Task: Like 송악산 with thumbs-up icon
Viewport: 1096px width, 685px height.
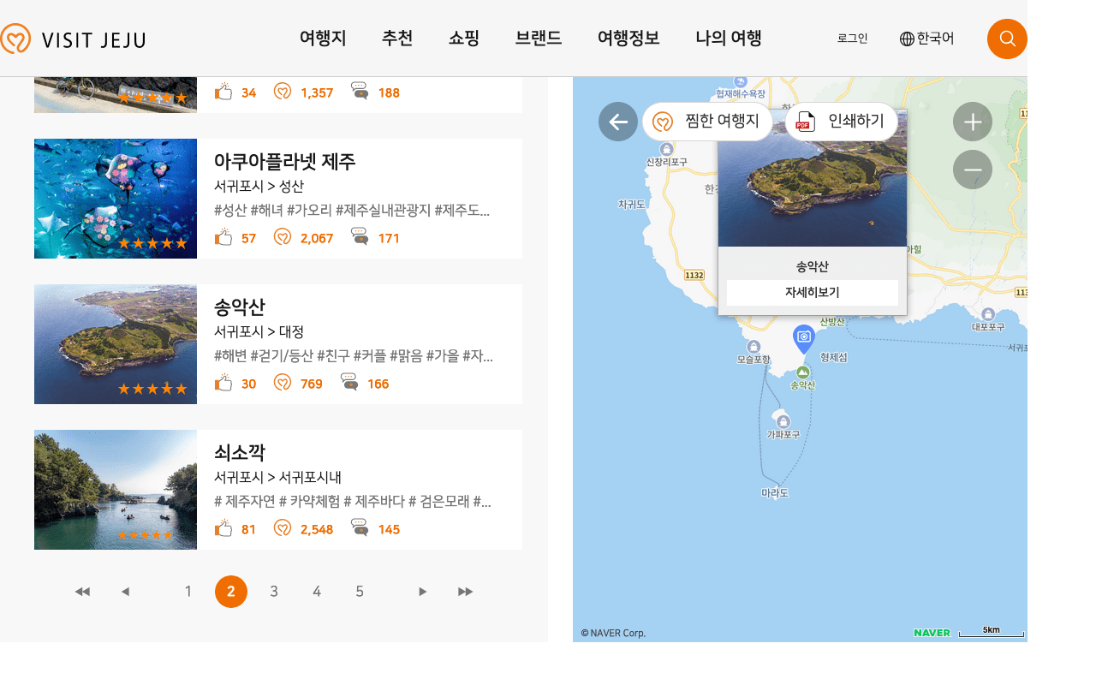Action: coord(223,382)
